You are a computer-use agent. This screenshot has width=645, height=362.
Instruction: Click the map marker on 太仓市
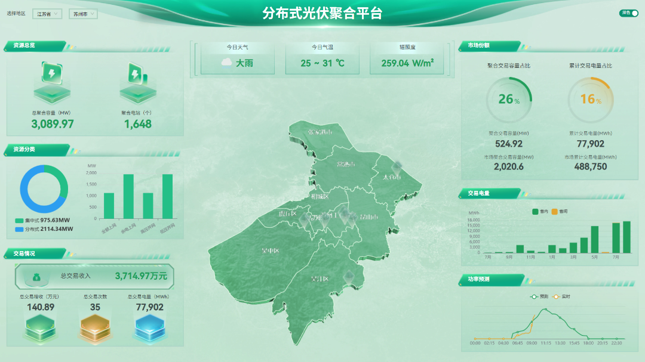pyautogui.click(x=397, y=167)
